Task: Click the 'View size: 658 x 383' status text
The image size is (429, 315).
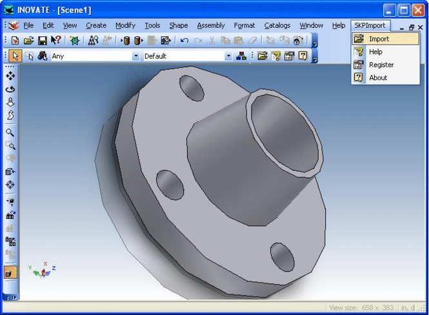Action: point(361,308)
